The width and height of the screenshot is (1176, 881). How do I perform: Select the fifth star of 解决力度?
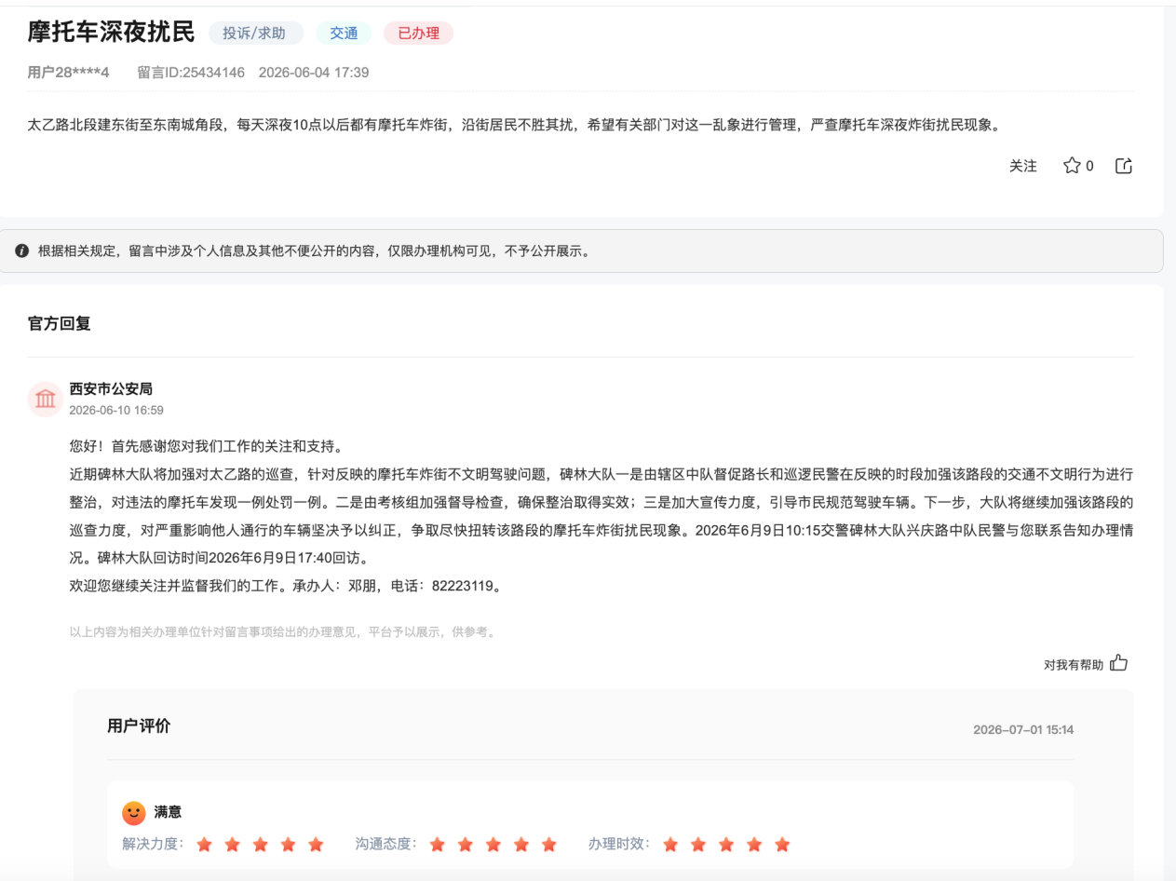pyautogui.click(x=317, y=845)
